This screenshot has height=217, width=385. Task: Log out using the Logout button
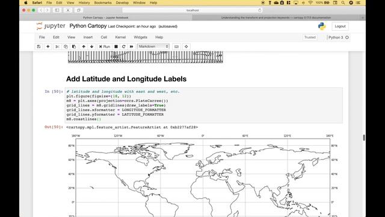[340, 26]
